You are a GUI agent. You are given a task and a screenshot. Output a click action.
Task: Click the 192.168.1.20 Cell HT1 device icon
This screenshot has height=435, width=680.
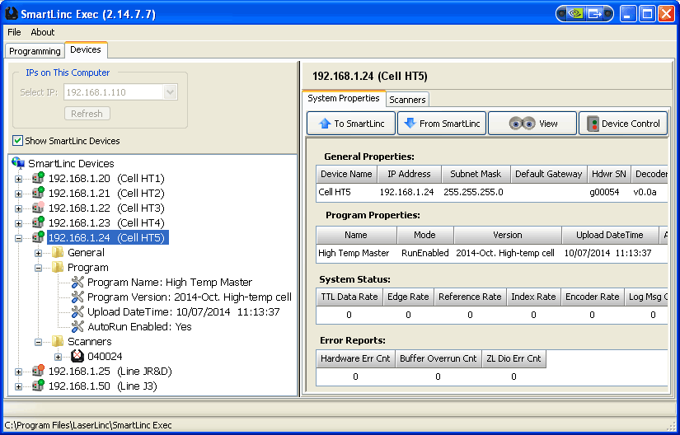click(x=38, y=179)
